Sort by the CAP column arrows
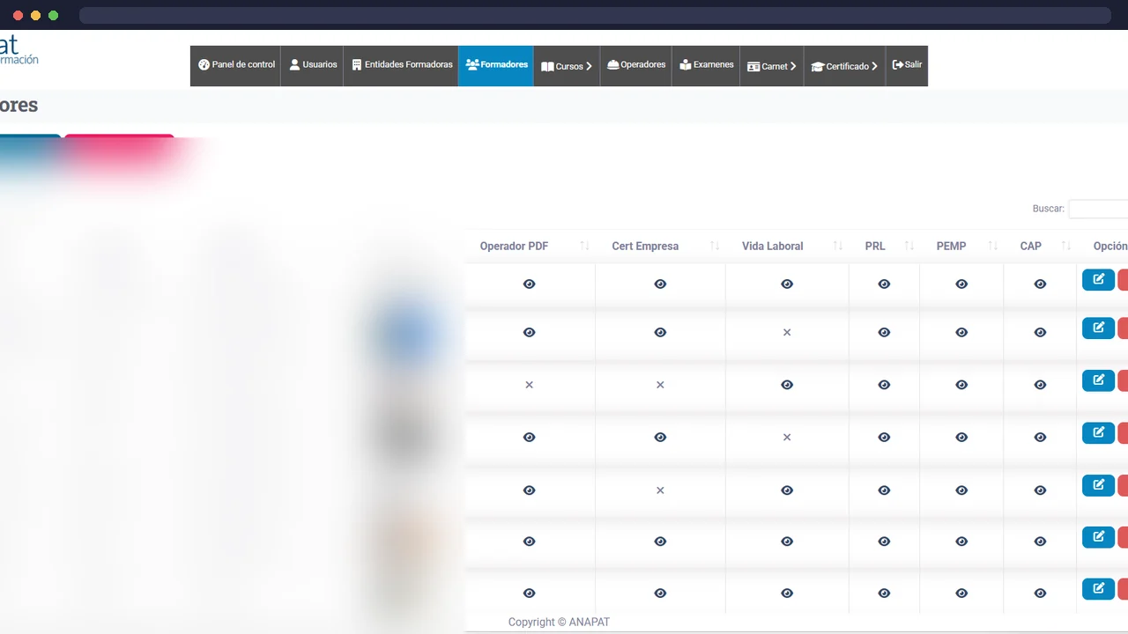 click(1066, 246)
